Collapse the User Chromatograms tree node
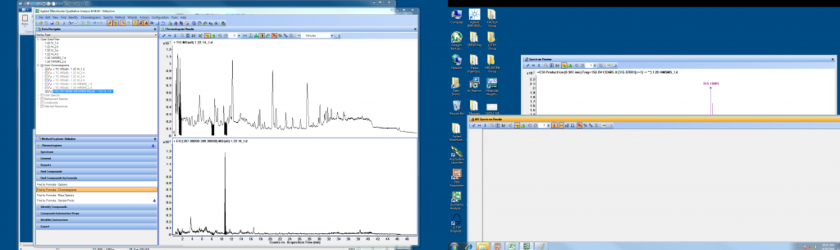 [x=38, y=66]
